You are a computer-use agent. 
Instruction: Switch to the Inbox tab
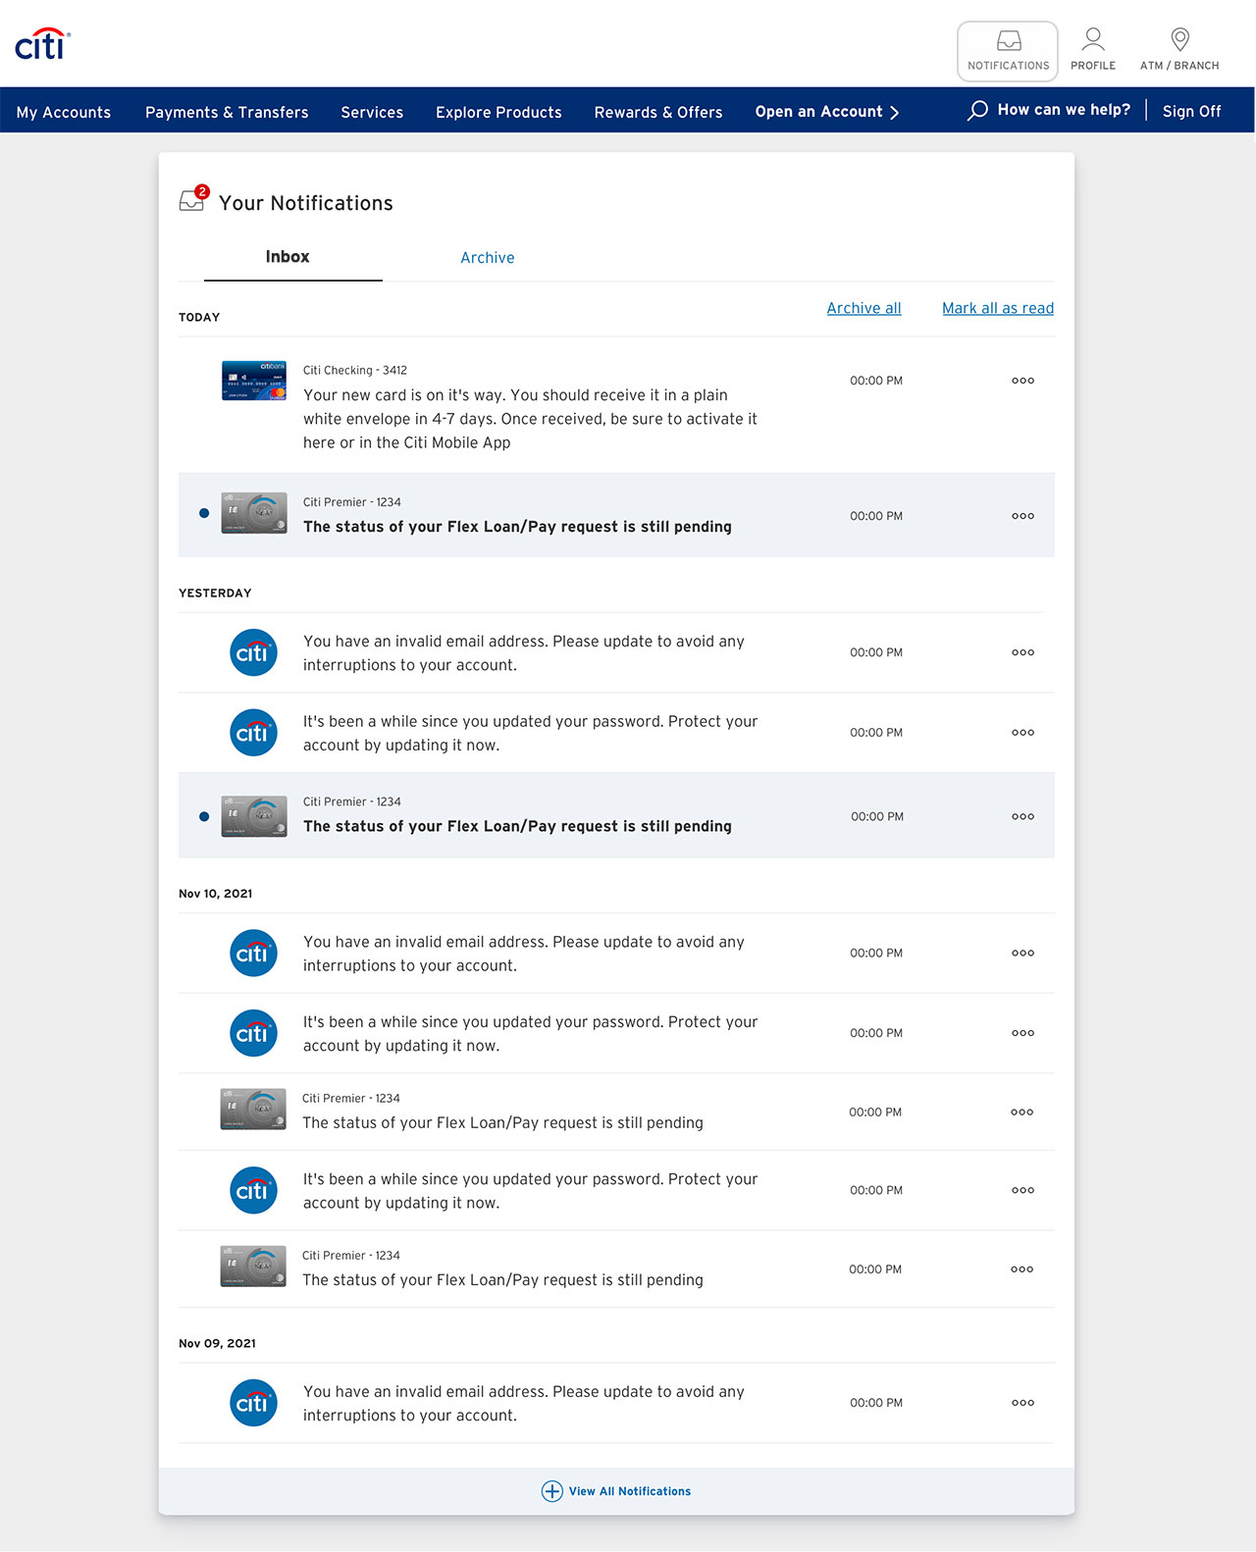point(288,257)
